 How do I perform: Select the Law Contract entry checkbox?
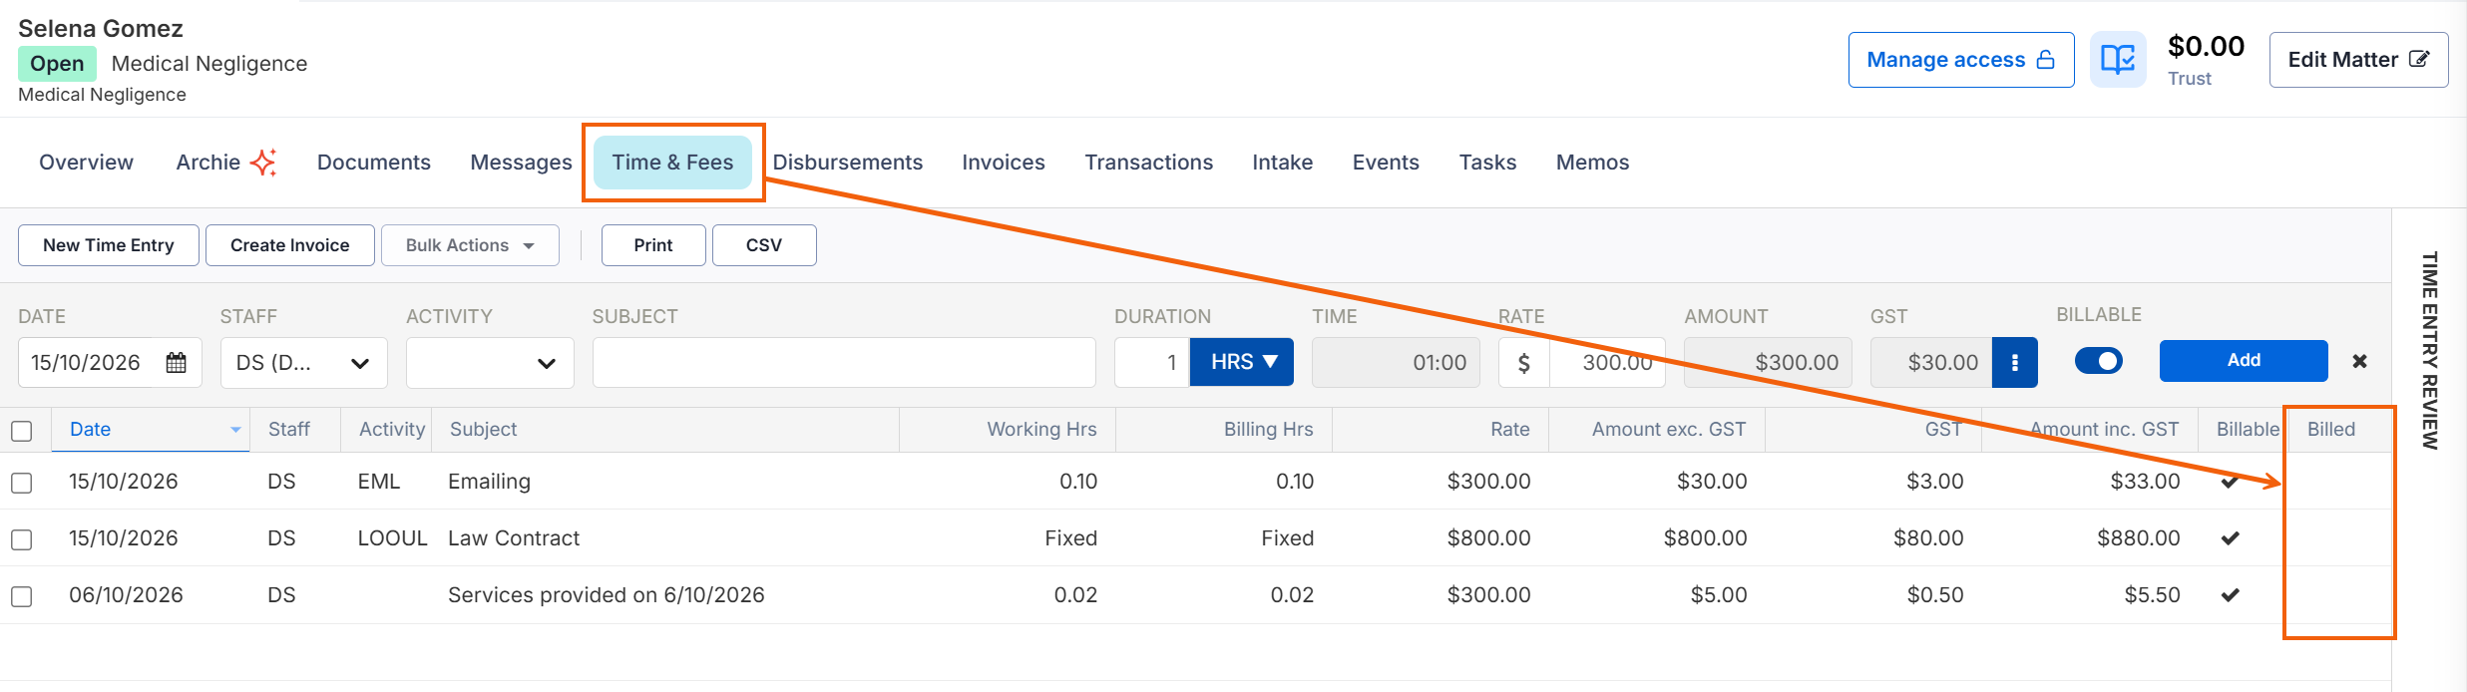[21, 539]
